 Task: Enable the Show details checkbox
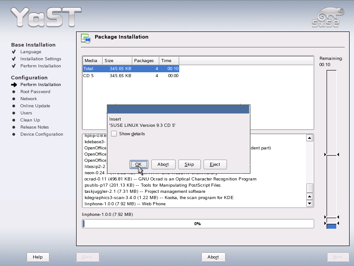(x=114, y=134)
